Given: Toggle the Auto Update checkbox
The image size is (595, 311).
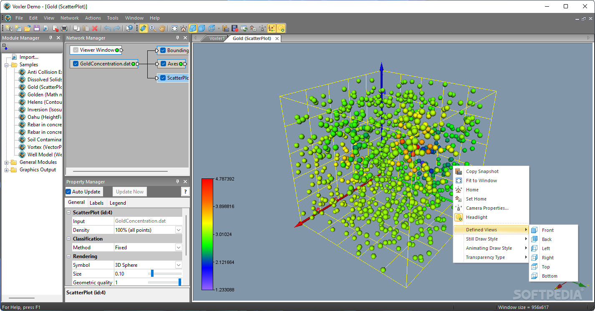Looking at the screenshot, I should click(x=68, y=192).
